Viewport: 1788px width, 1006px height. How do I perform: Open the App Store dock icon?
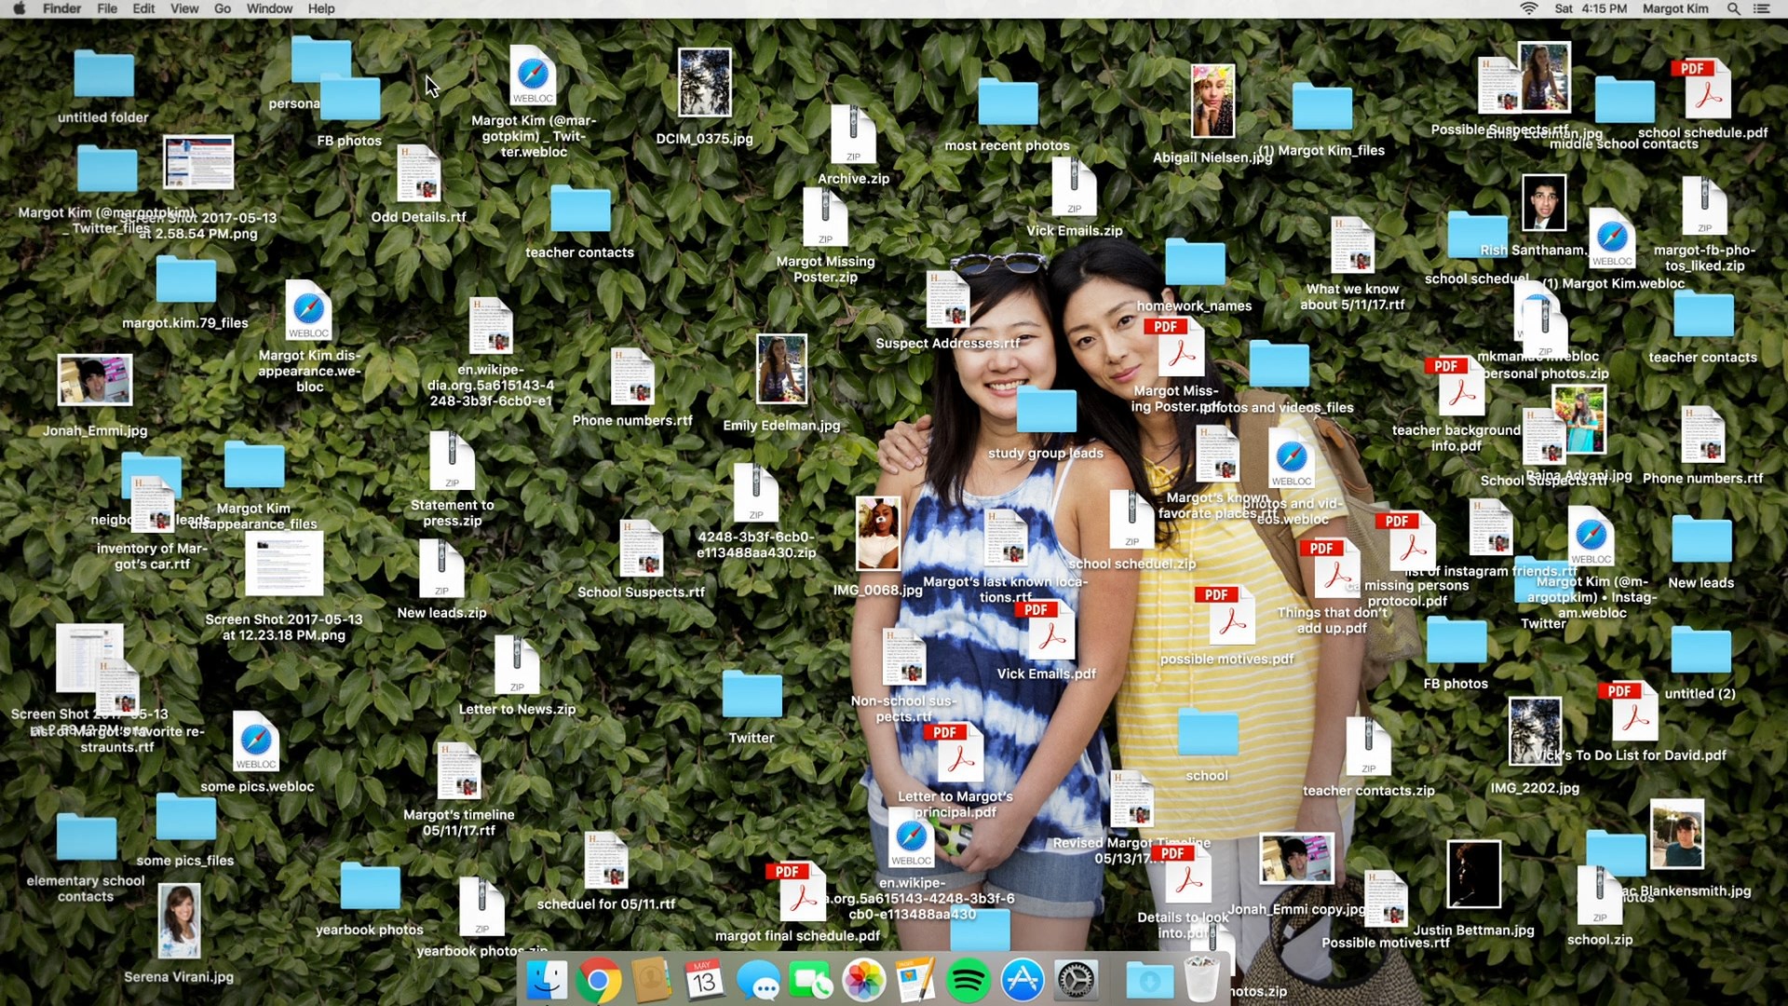[x=1023, y=981]
